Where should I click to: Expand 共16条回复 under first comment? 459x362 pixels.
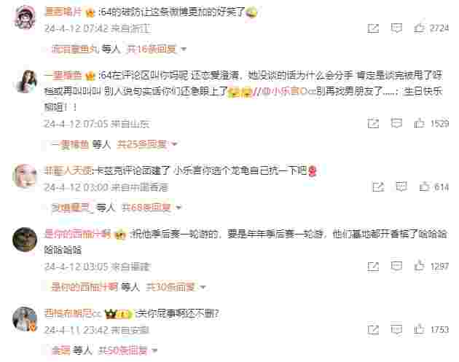point(152,49)
